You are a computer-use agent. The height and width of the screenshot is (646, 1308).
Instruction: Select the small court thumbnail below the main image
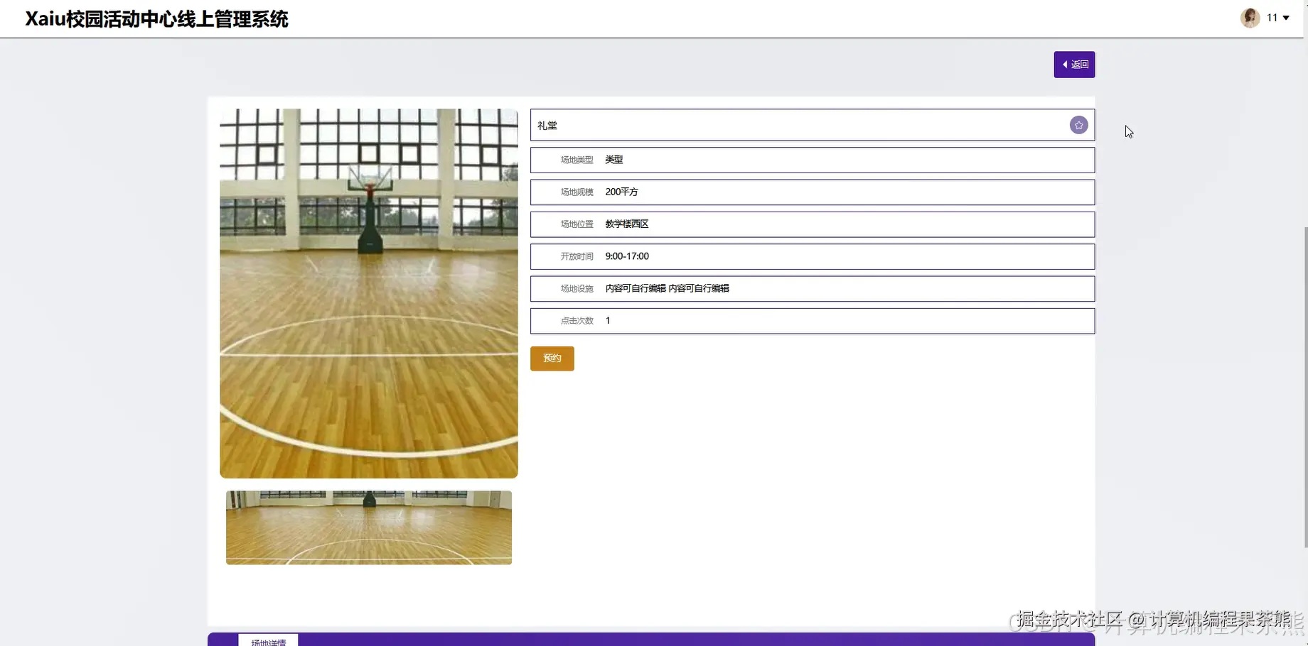369,527
